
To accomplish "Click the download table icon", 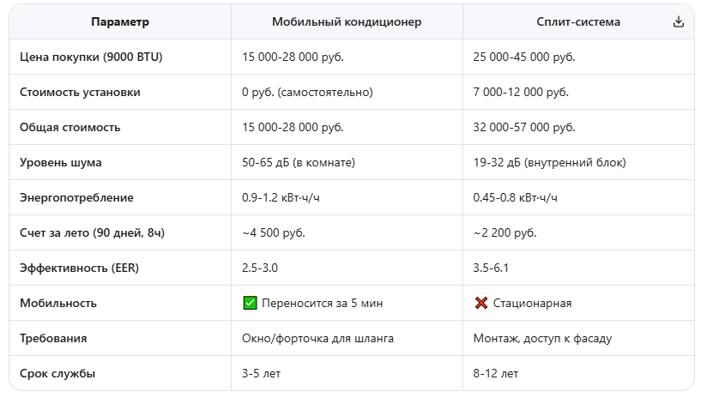I will point(678,21).
